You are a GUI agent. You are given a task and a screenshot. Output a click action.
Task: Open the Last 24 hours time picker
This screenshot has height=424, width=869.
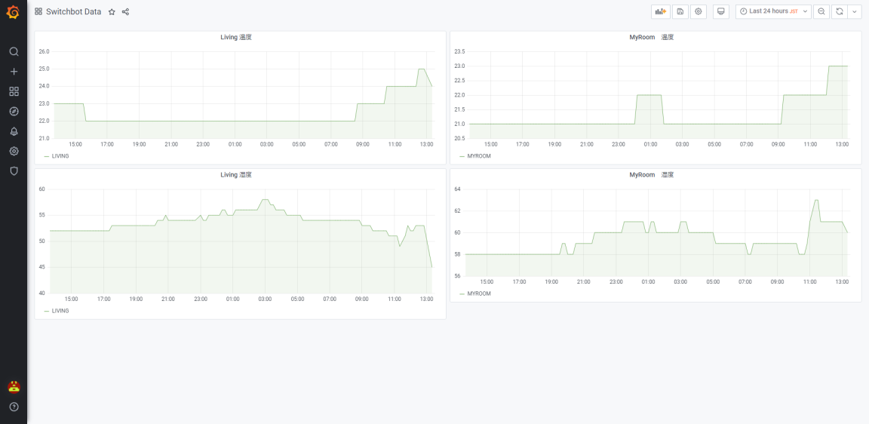(x=772, y=11)
